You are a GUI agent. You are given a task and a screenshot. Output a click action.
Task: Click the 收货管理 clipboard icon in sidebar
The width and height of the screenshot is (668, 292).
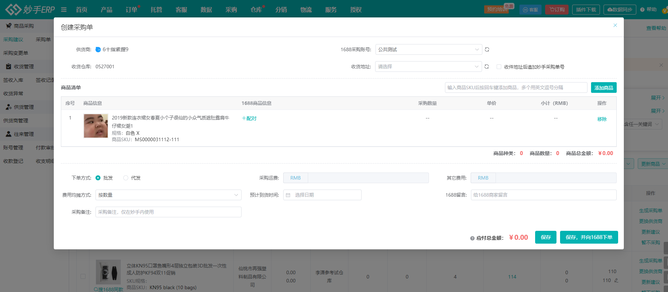pyautogui.click(x=9, y=66)
